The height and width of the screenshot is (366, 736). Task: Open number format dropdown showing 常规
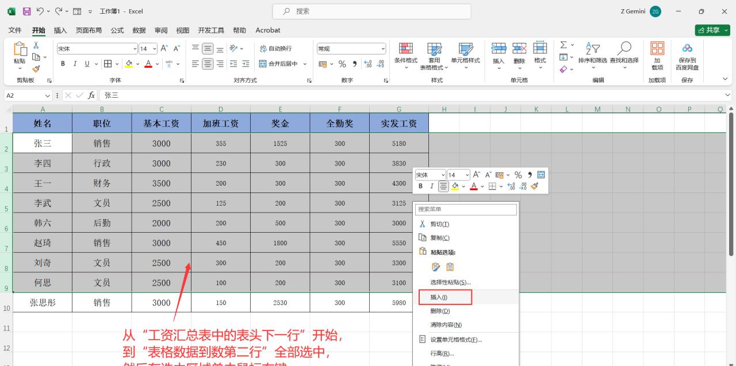click(x=383, y=49)
